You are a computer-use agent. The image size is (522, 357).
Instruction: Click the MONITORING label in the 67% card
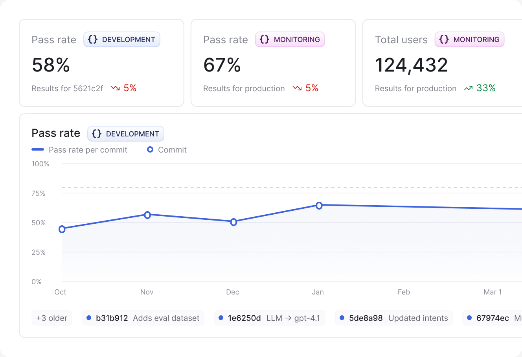297,39
